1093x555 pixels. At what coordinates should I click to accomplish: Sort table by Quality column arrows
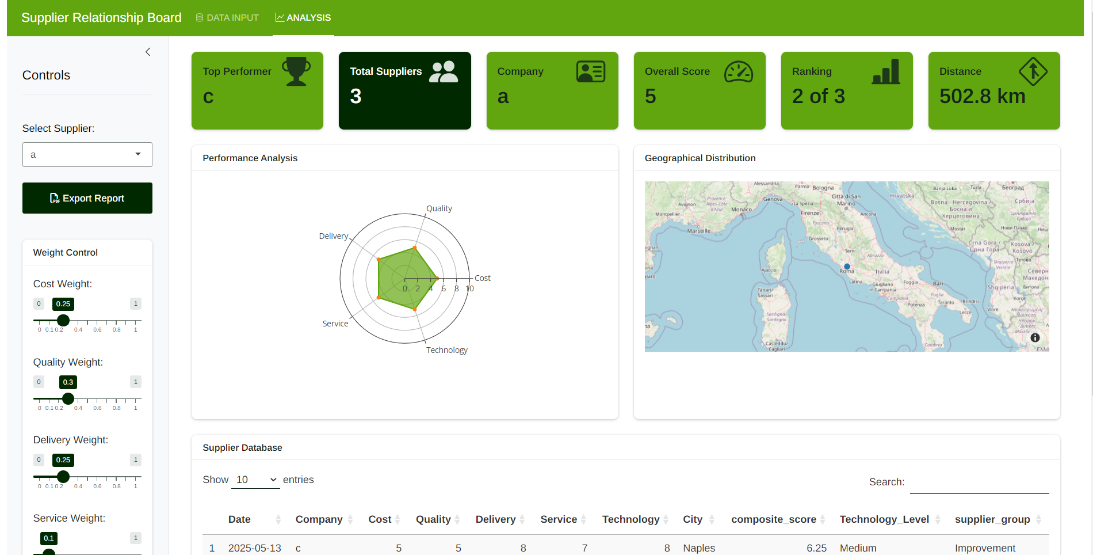[457, 519]
